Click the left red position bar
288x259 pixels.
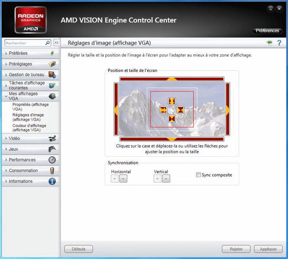click(x=116, y=109)
